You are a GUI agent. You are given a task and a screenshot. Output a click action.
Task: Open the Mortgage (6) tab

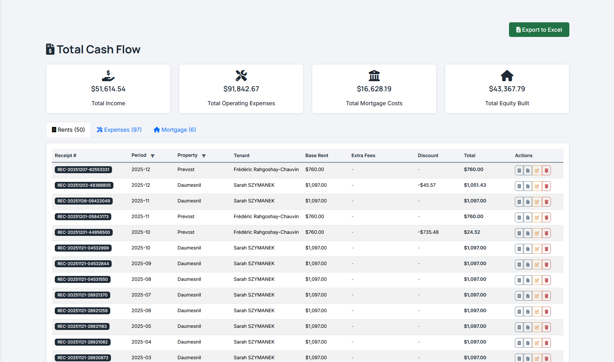click(x=174, y=130)
